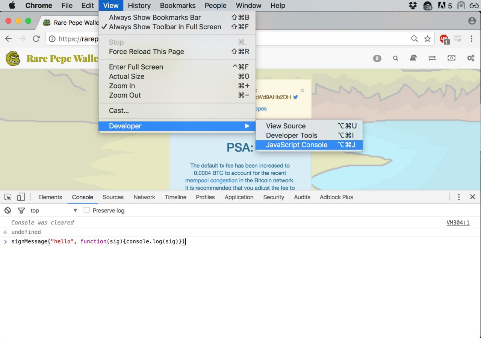The image size is (481, 338).
Task: Open the Adobe menu bar icon
Action: coord(442,6)
